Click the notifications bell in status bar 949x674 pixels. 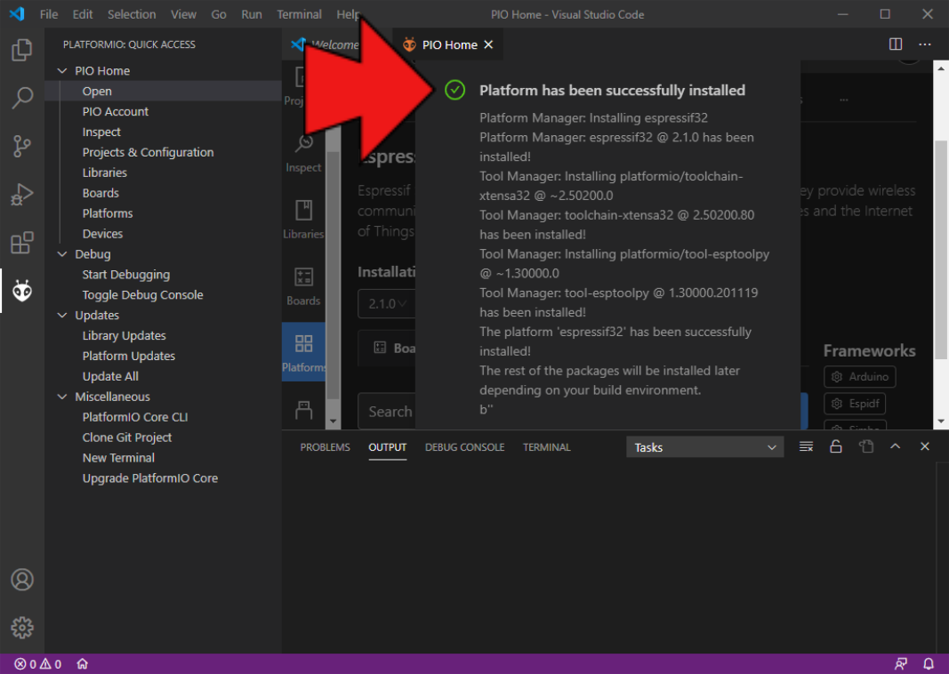point(929,664)
